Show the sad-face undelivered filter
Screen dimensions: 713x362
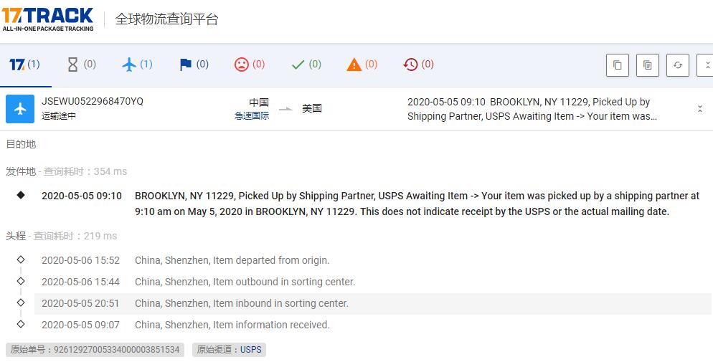click(x=250, y=65)
